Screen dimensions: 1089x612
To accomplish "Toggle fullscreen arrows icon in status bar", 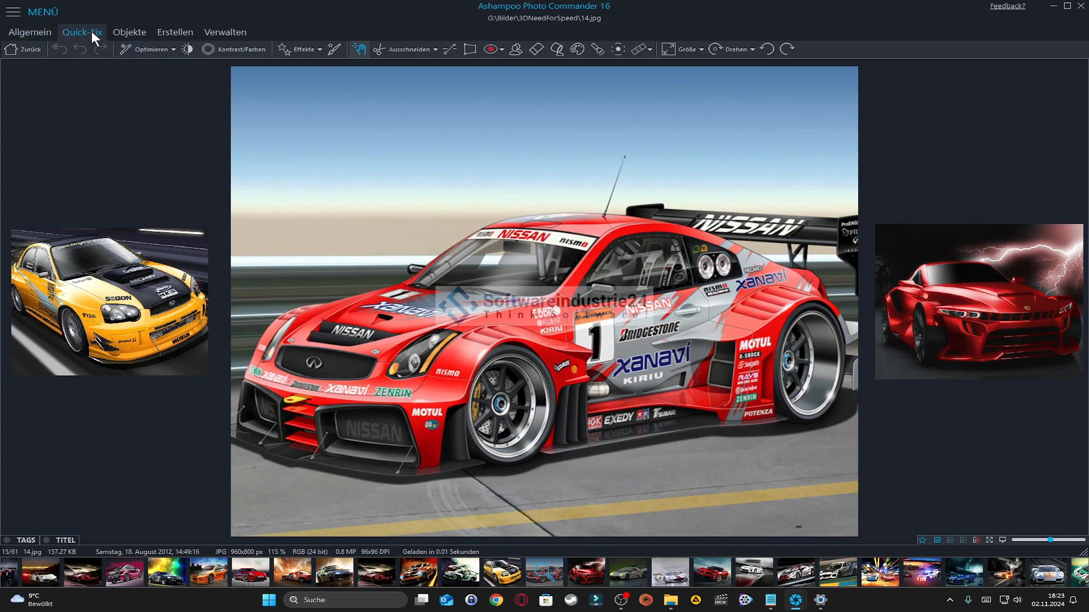I will [989, 540].
